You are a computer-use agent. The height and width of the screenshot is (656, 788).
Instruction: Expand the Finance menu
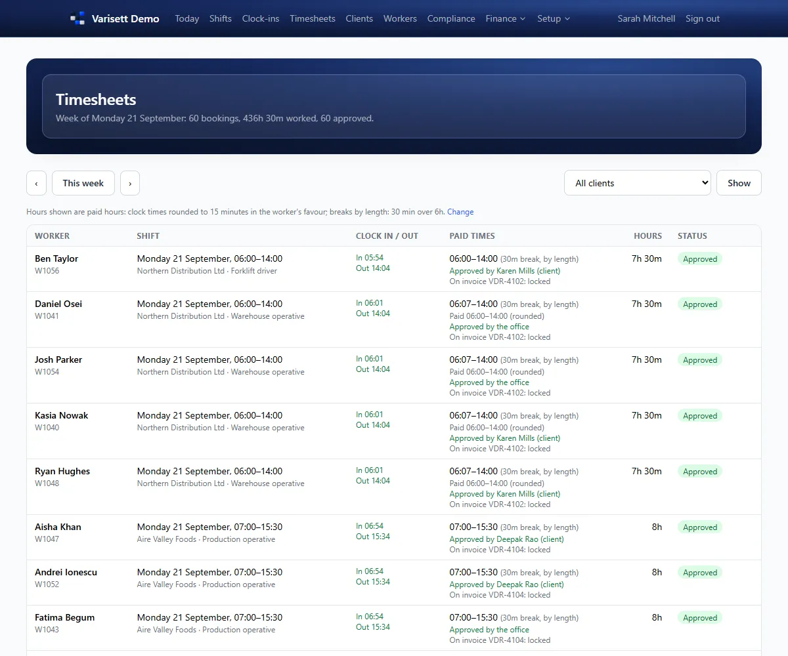(506, 18)
